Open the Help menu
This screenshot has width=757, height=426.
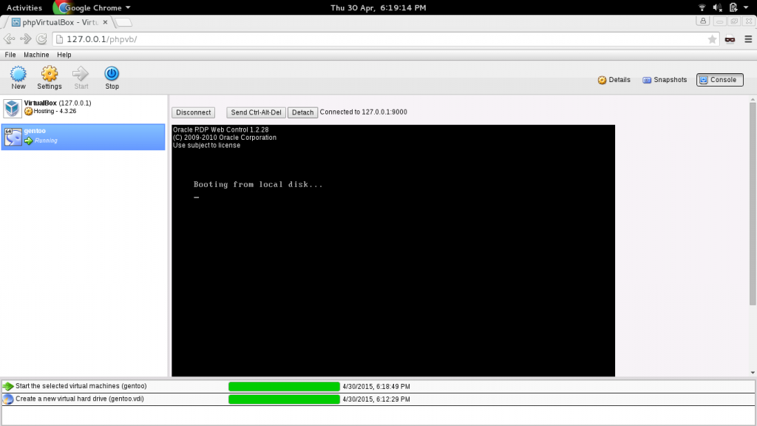(64, 55)
